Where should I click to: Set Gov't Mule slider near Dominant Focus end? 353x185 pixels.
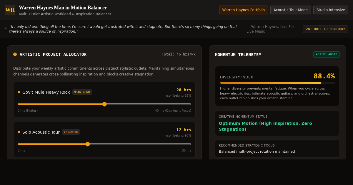187,104
